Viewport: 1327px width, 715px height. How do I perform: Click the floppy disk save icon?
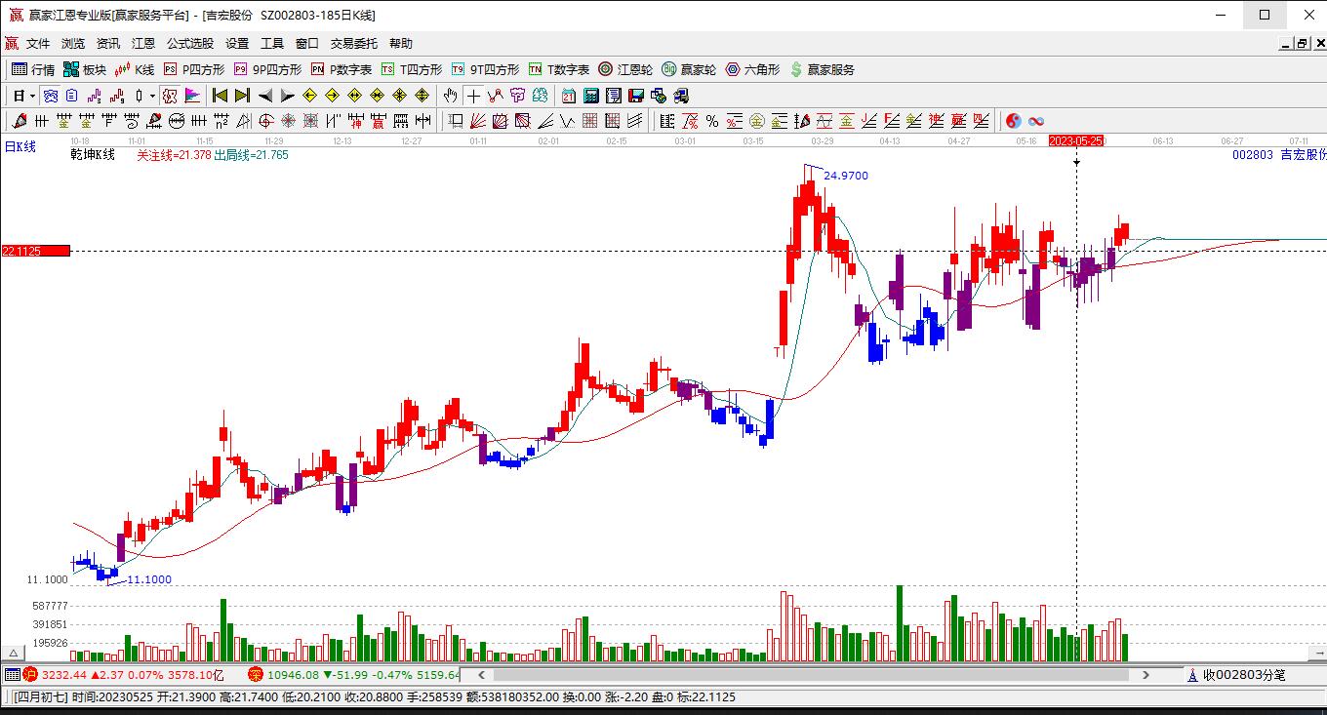point(636,96)
